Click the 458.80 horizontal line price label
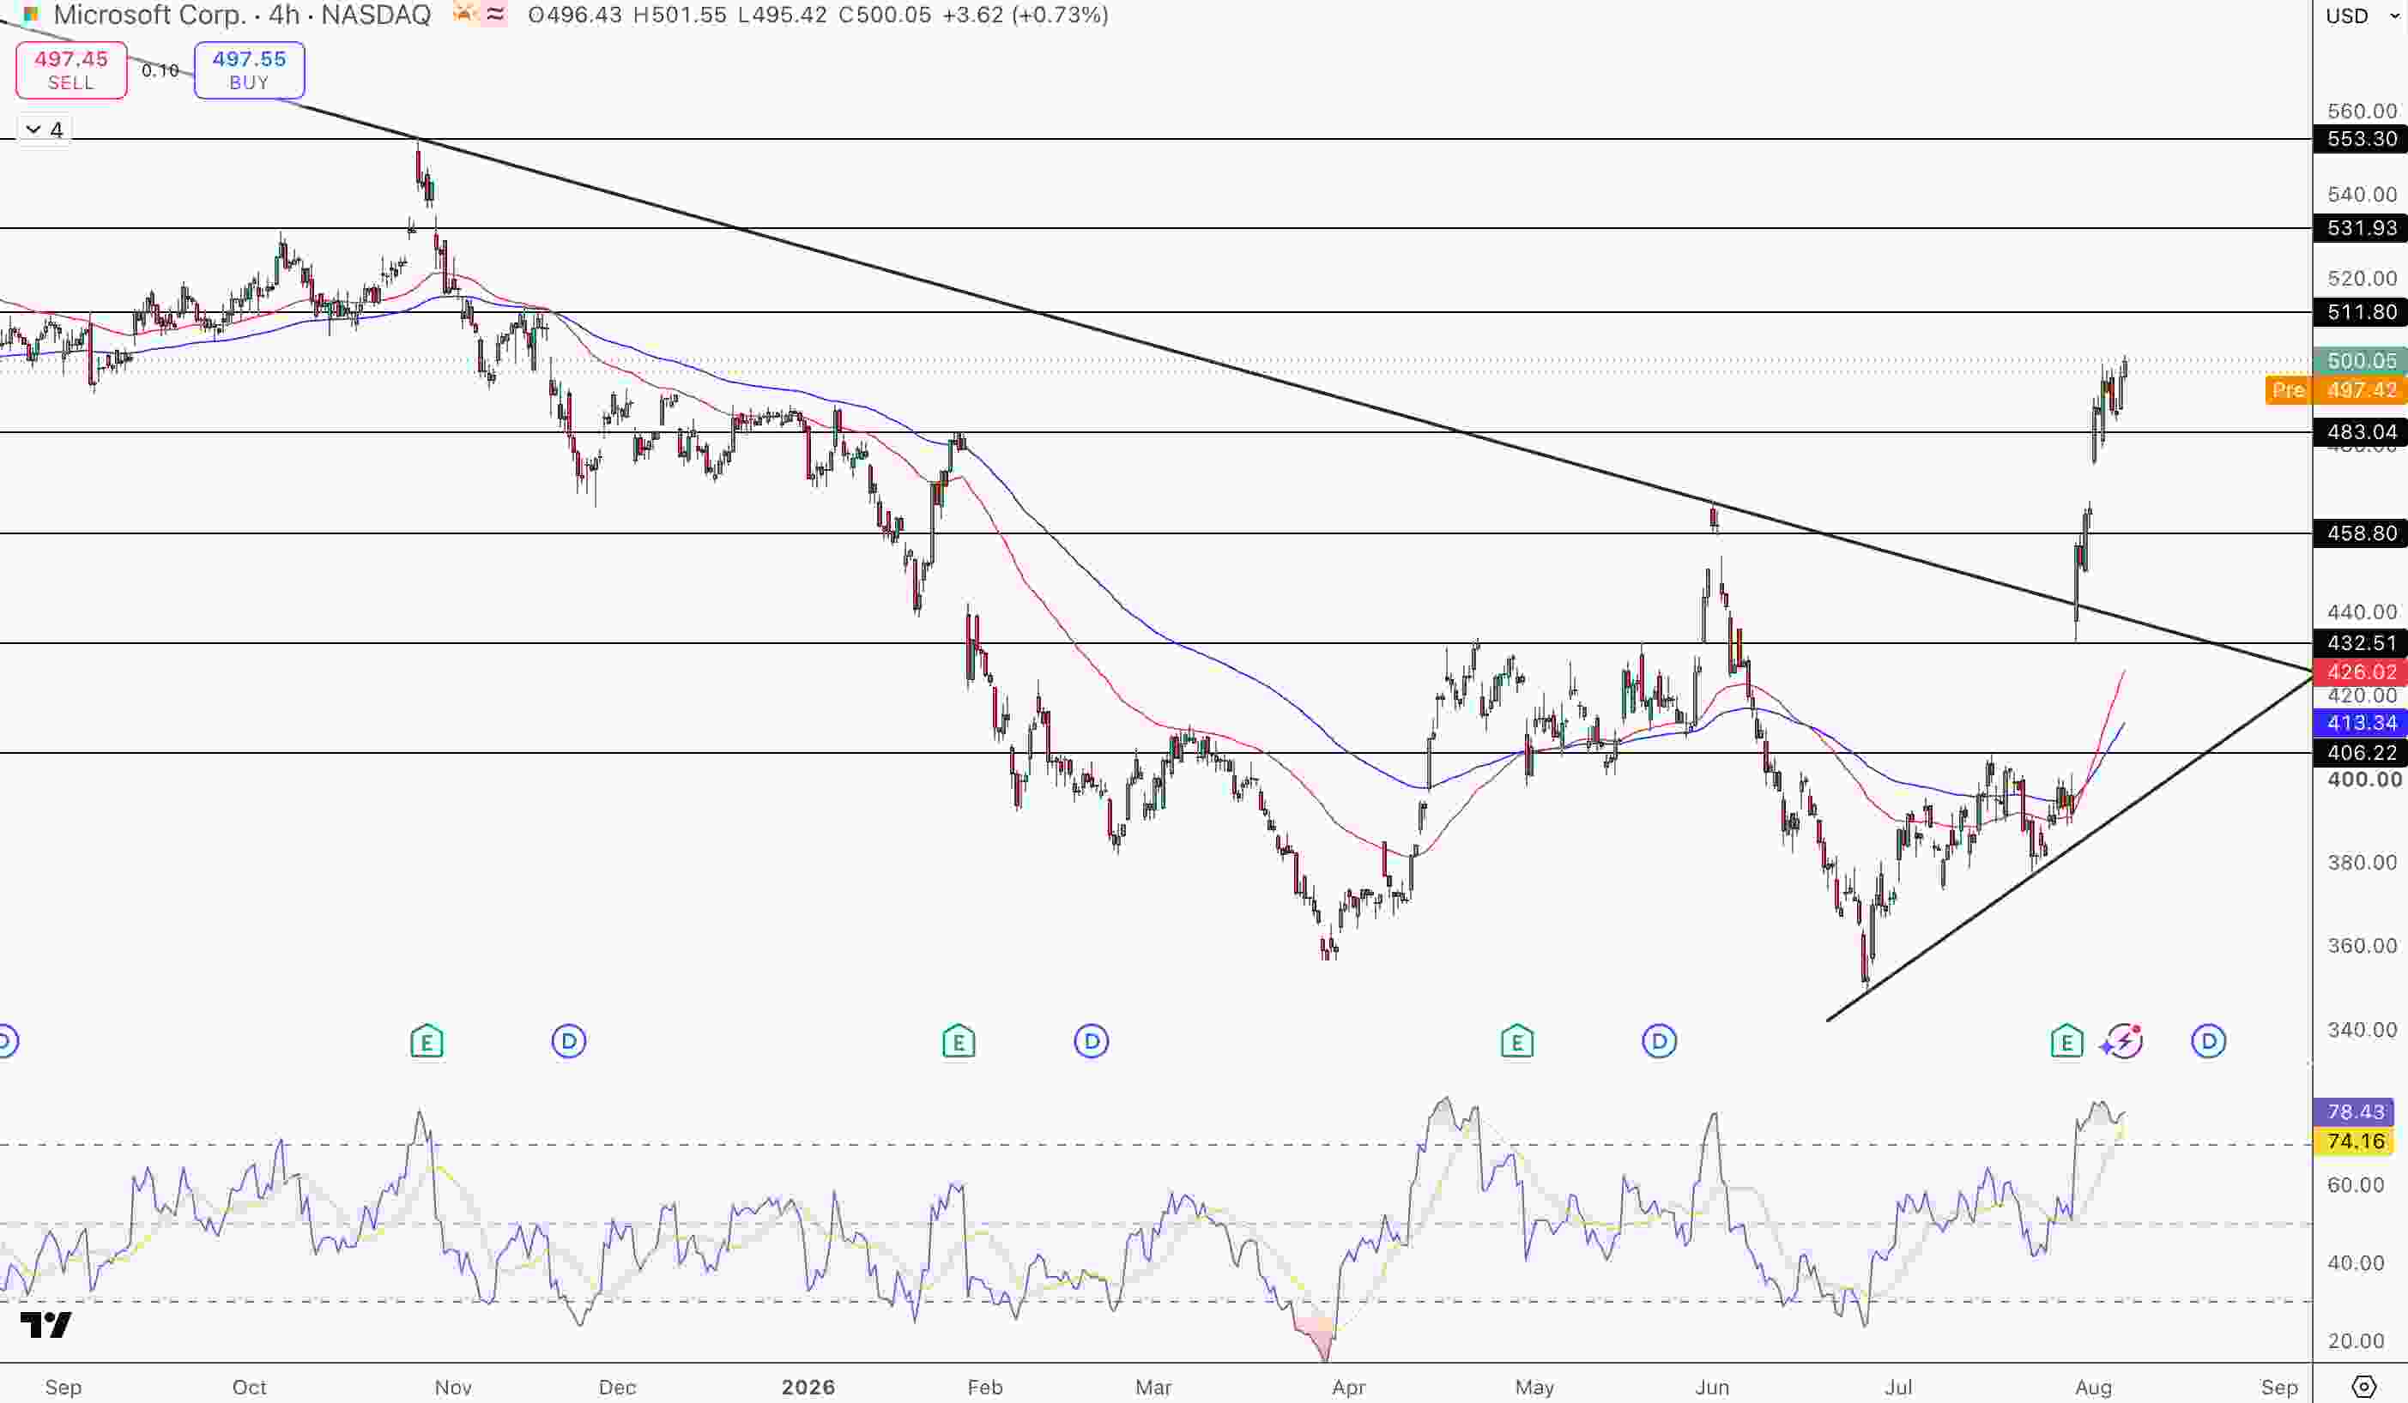The height and width of the screenshot is (1403, 2408). pos(2360,533)
